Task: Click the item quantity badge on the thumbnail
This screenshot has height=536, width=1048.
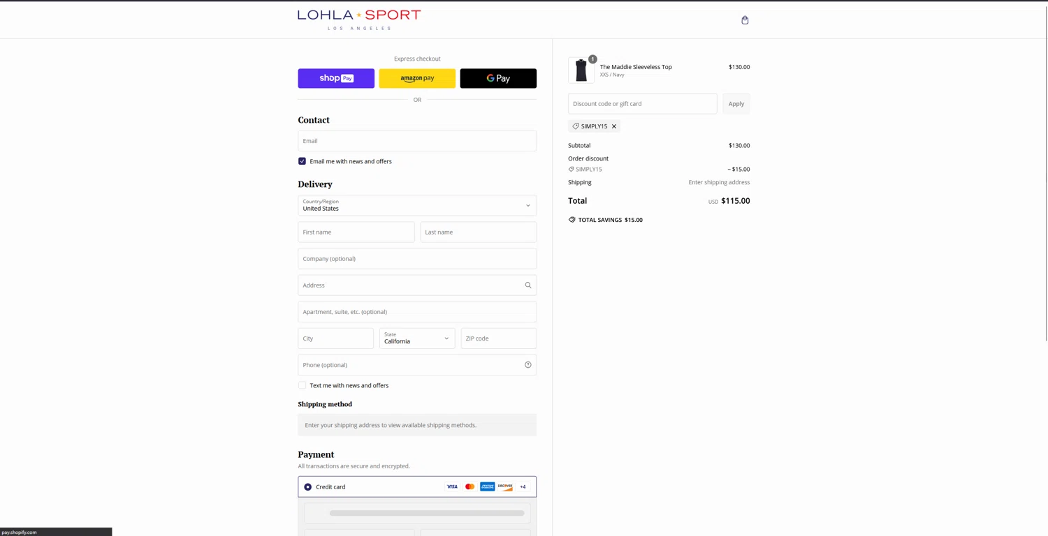Action: 592,59
